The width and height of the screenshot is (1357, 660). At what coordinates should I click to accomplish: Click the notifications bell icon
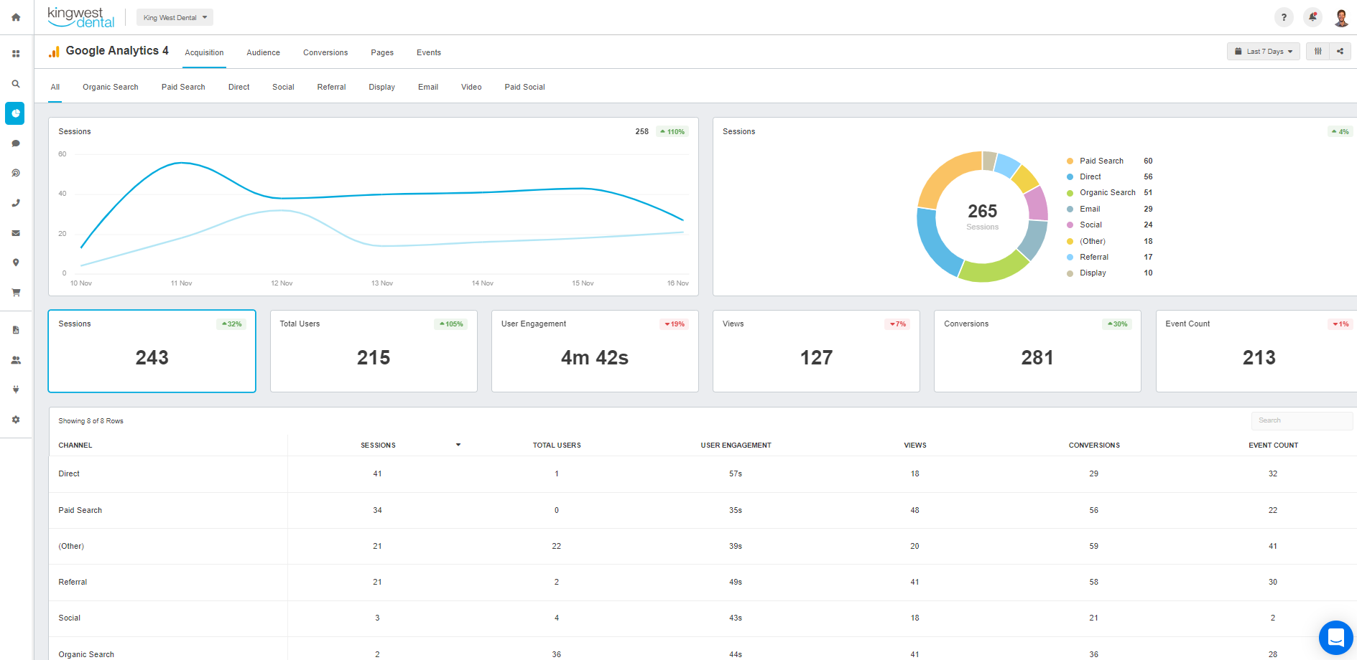[x=1312, y=16]
